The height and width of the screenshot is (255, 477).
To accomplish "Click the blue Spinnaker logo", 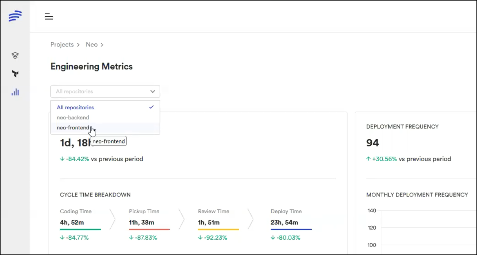I will [15, 16].
